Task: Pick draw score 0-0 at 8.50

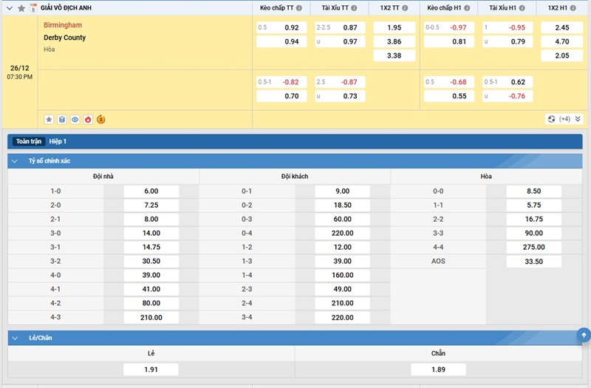Action: pos(533,191)
